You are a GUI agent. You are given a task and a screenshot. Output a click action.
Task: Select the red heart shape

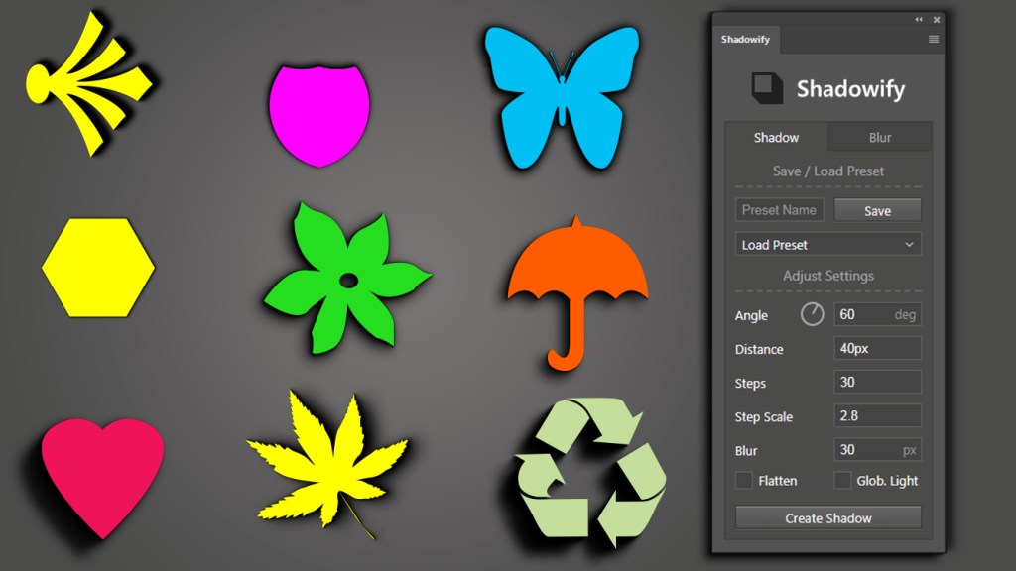pos(102,477)
